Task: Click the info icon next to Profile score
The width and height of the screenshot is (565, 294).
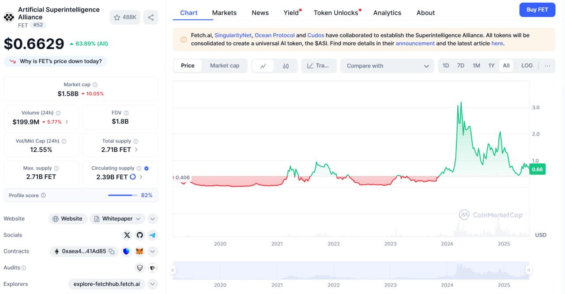Action: [43, 195]
